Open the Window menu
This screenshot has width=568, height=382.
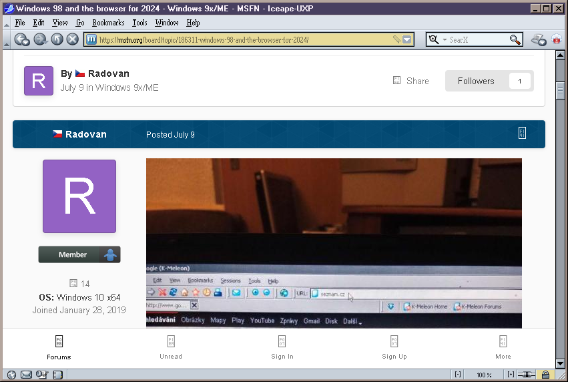coord(167,23)
